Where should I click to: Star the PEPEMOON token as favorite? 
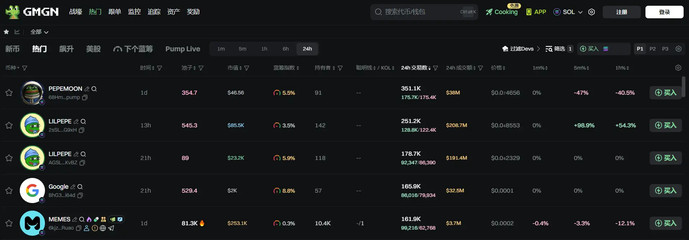9,93
